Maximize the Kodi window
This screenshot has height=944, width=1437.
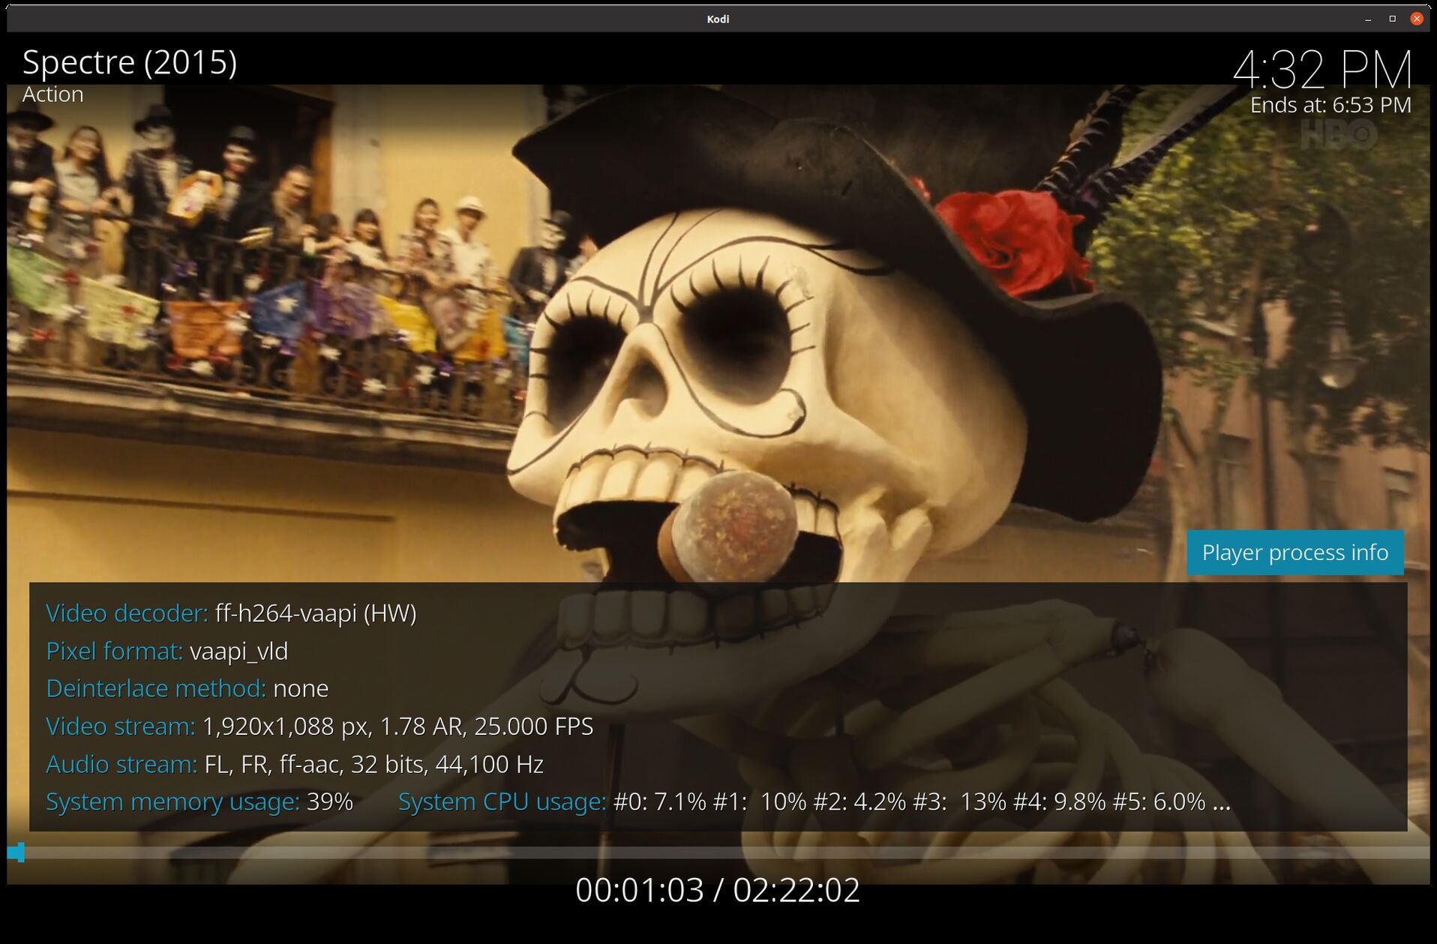[x=1393, y=19]
